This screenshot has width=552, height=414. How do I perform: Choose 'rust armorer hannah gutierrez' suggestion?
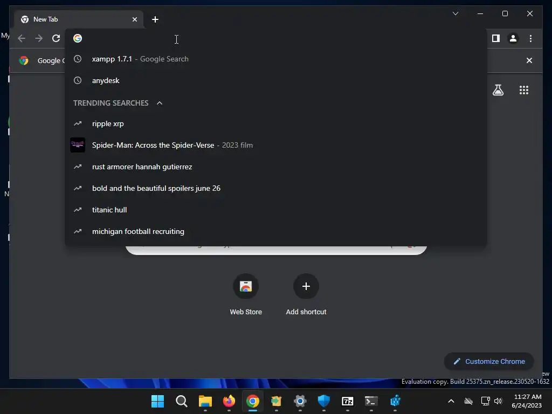tap(276, 167)
